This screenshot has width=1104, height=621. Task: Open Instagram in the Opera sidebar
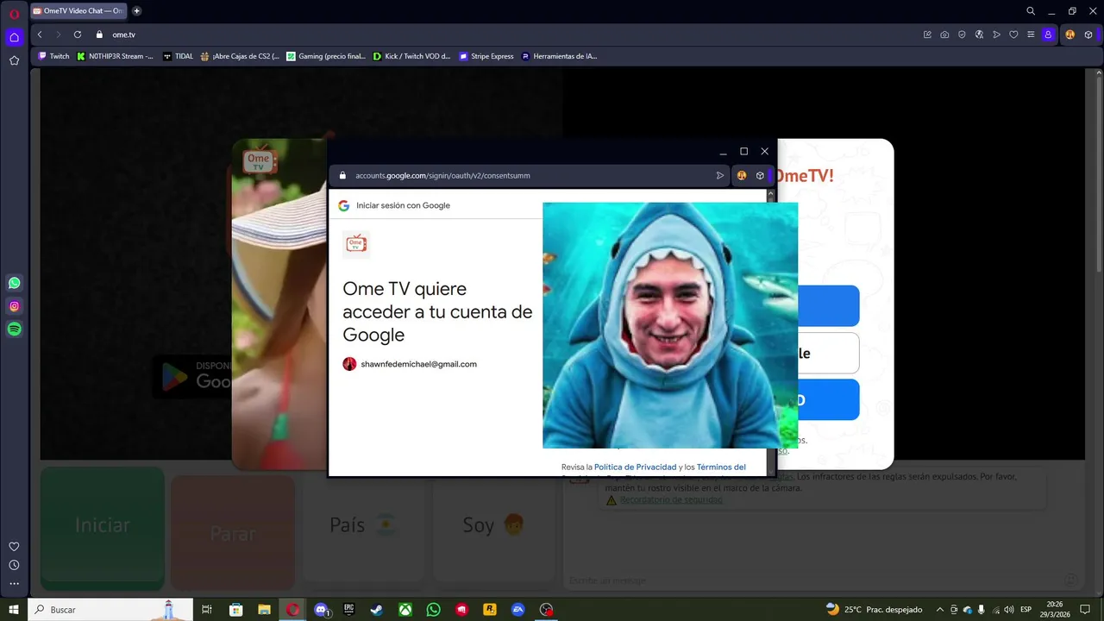(x=14, y=306)
